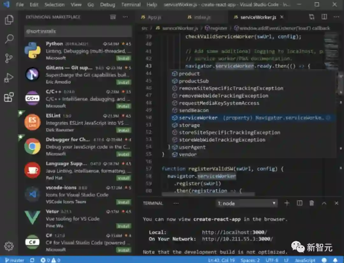The image size is (344, 263).
Task: Click the editor horizontal scrollbar
Action: pyautogui.click(x=208, y=194)
